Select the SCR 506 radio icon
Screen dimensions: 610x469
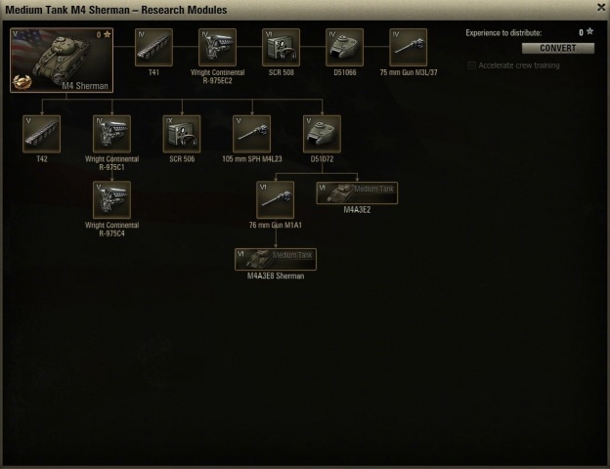point(182,134)
